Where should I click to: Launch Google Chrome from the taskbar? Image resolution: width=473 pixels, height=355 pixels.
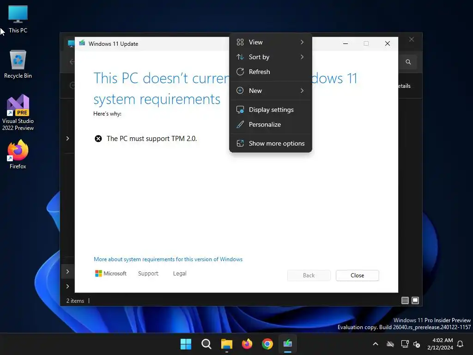(x=267, y=344)
